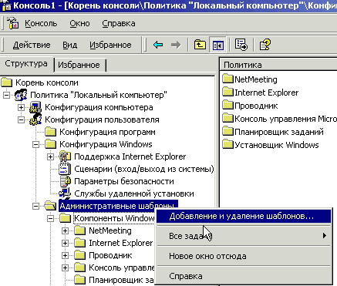337x286 pixels.
Task: Expand the Internet Explorer tree node
Action: point(65,243)
